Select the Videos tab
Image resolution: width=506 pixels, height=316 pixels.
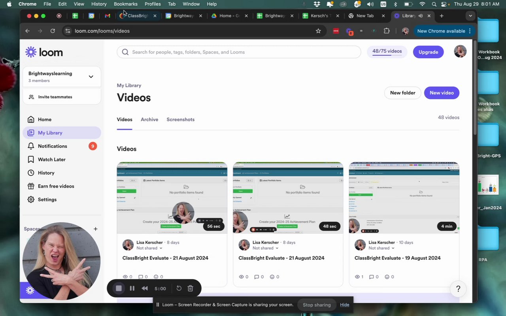[x=125, y=119]
